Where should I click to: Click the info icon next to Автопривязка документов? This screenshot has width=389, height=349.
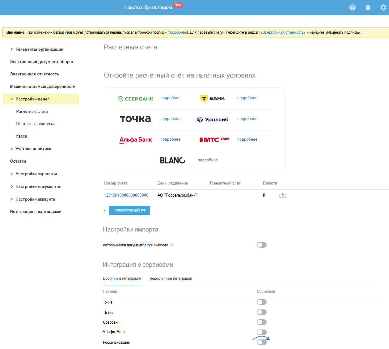point(172,245)
